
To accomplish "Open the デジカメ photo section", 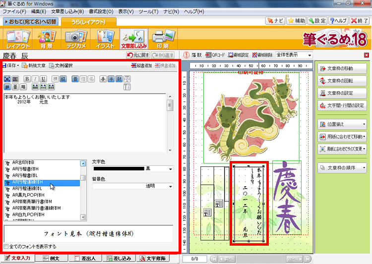I will coord(76,39).
